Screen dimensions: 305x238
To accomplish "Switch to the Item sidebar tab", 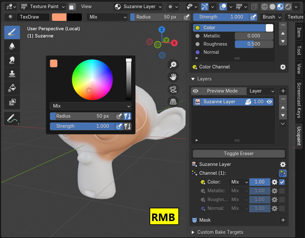I will coord(299,32).
